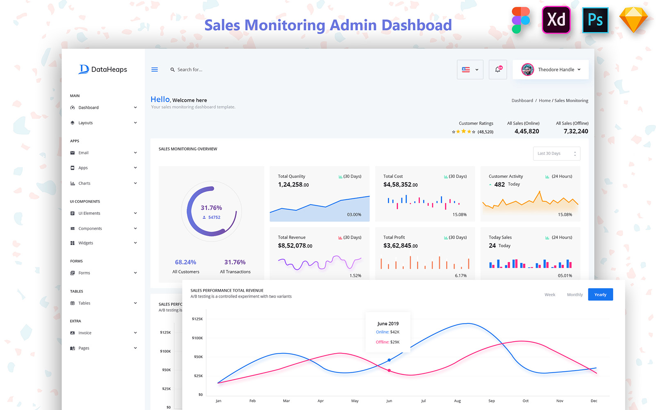656x410 pixels.
Task: Click the DataHeaps logo
Action: [x=103, y=69]
